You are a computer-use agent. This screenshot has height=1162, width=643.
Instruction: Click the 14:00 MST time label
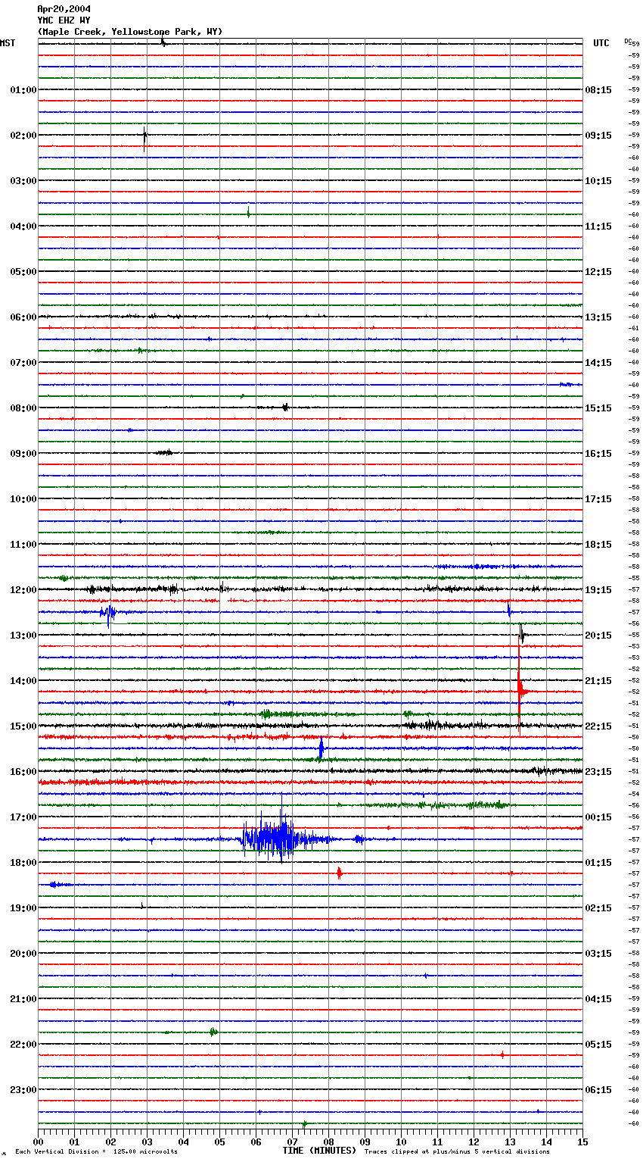coord(23,681)
